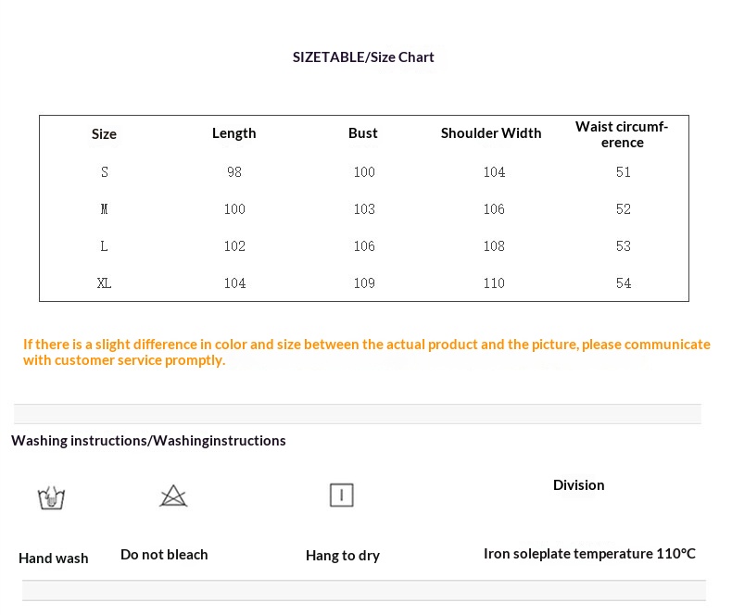Click the Bust column header
732x615 pixels.
pyautogui.click(x=363, y=133)
